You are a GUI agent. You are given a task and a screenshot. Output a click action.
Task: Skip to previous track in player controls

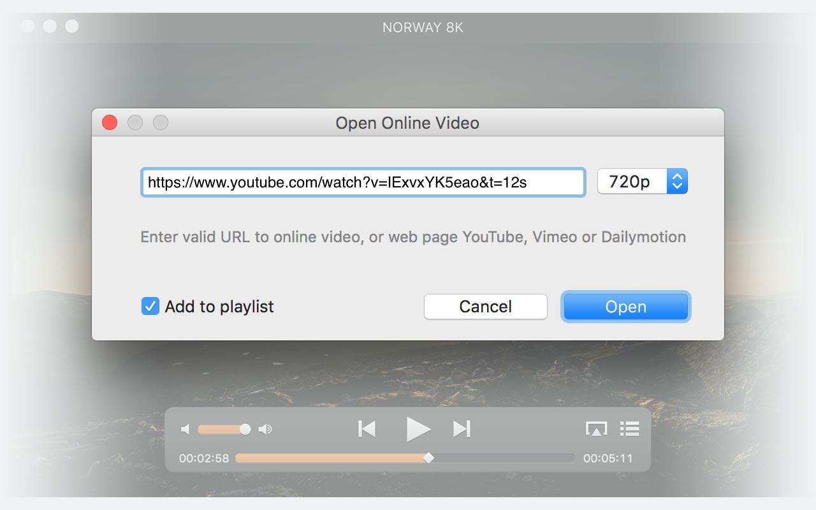pyautogui.click(x=367, y=429)
